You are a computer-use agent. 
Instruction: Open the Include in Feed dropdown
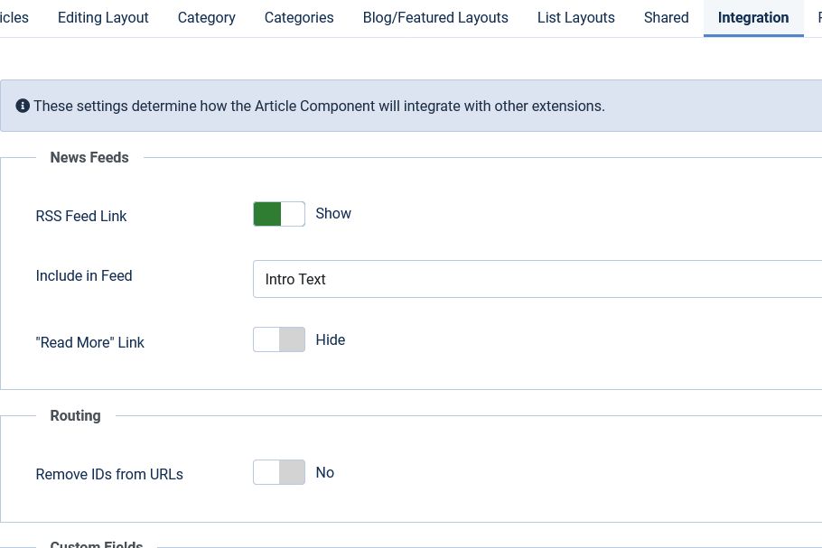[537, 279]
